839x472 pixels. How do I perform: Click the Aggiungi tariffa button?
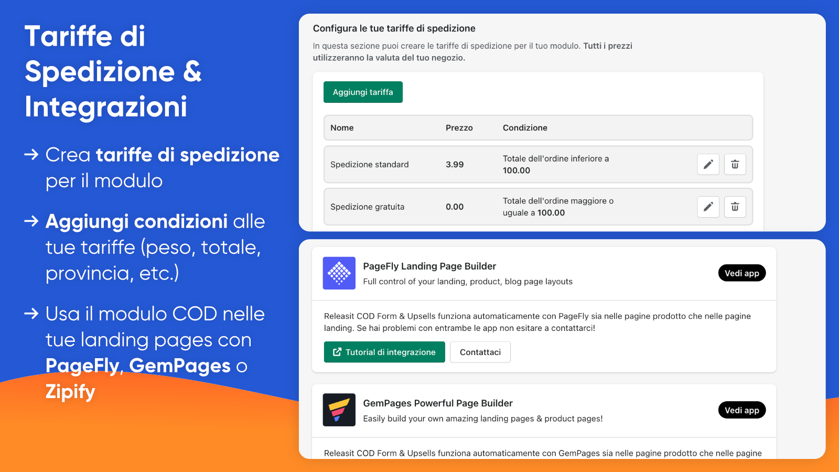(x=363, y=92)
